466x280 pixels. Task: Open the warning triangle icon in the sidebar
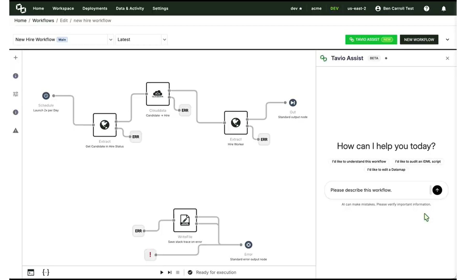click(16, 130)
